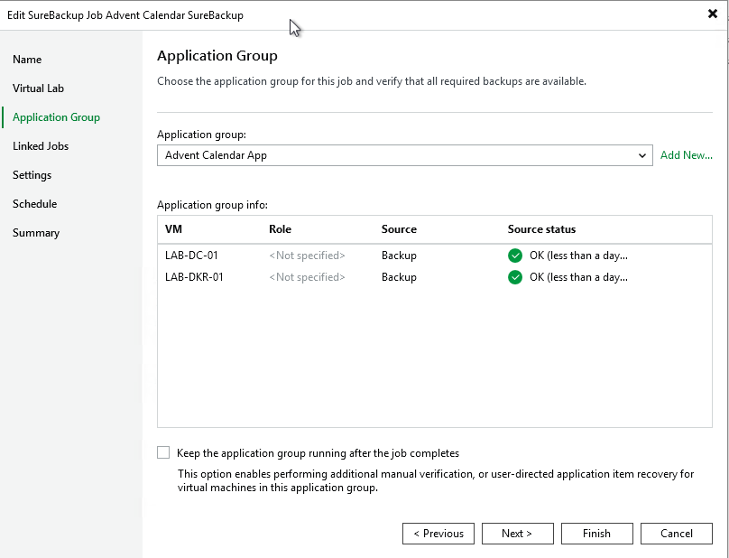729x558 pixels.
Task: Sort by the Source status column header
Action: click(x=541, y=229)
